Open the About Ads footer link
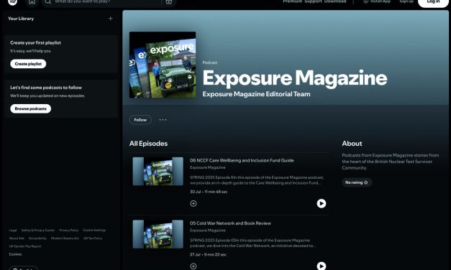Screen dimensions: 451x270 coord(17,238)
